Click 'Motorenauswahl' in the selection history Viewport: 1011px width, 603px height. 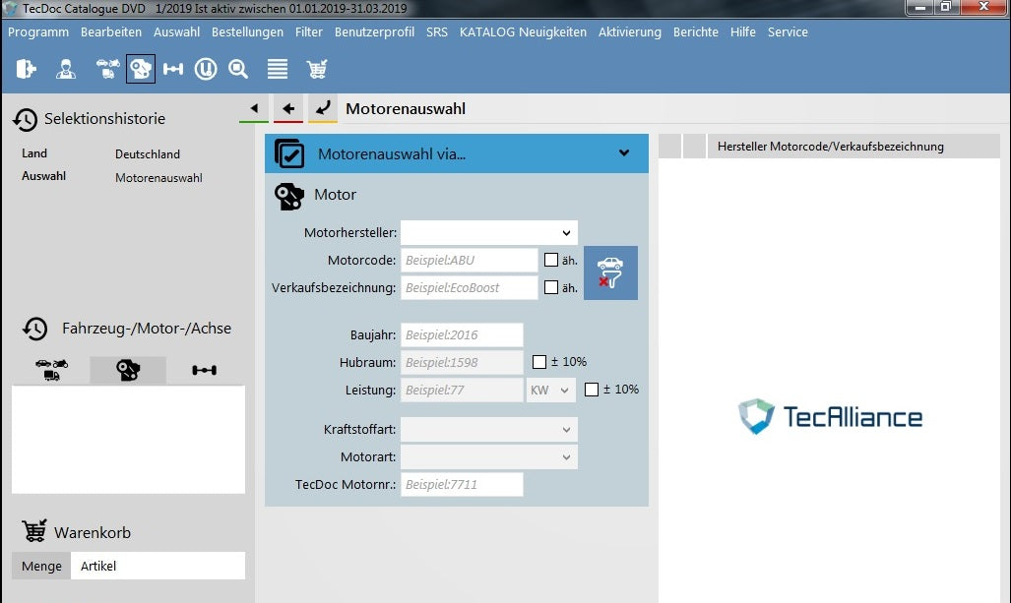pos(158,178)
